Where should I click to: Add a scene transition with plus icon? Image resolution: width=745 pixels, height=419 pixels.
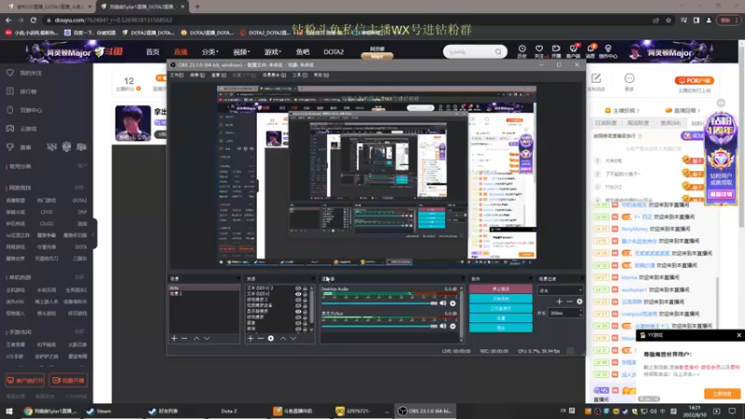pos(560,301)
